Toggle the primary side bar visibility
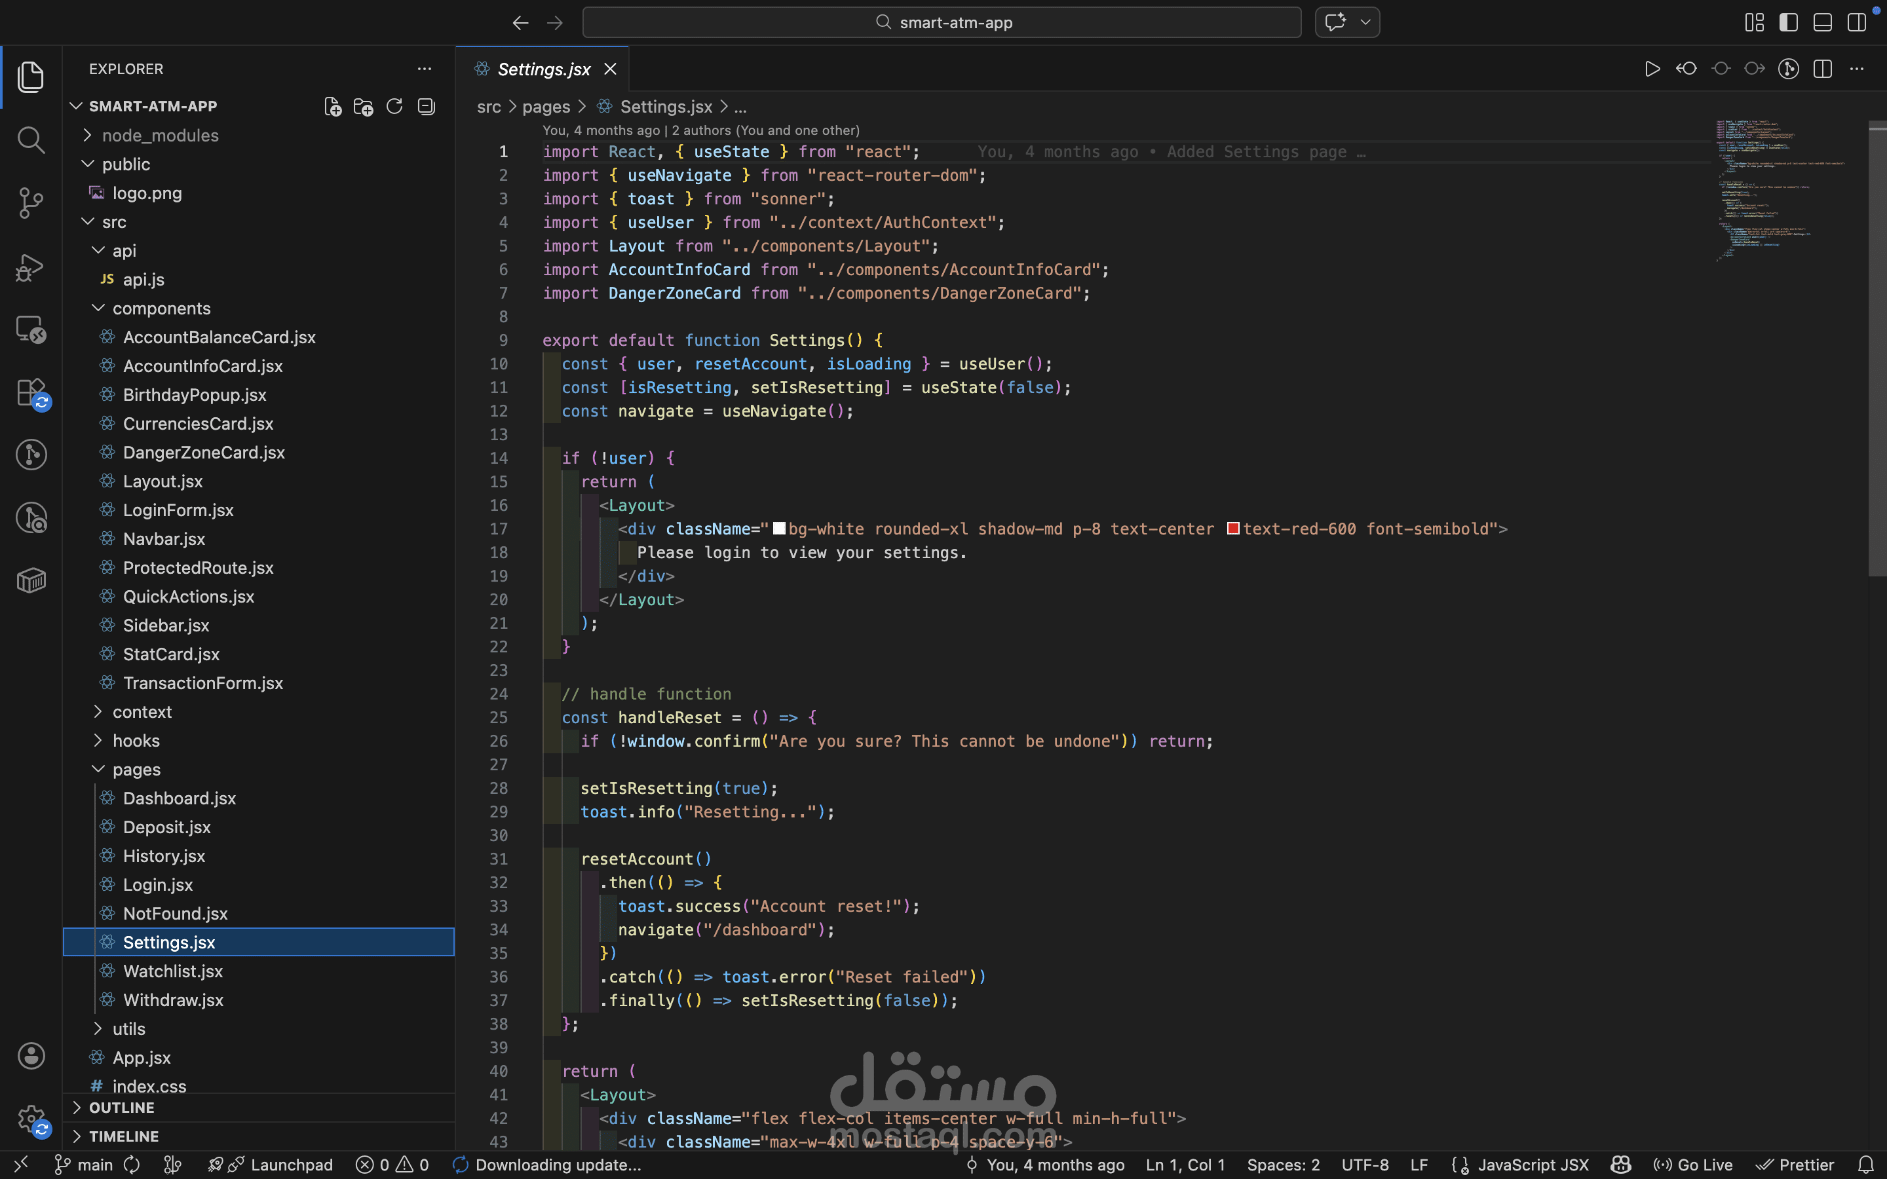The height and width of the screenshot is (1179, 1887). coord(1788,23)
